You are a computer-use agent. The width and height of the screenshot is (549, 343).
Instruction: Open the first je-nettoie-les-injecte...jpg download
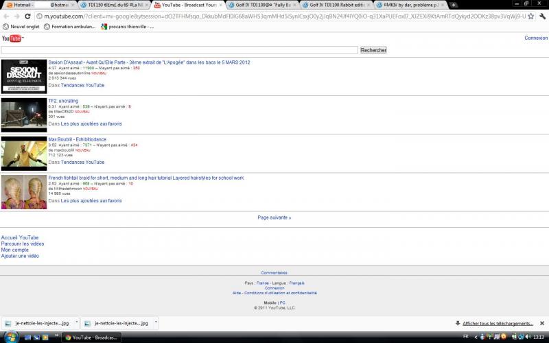coord(38,323)
